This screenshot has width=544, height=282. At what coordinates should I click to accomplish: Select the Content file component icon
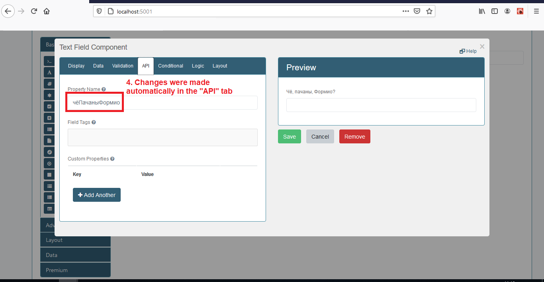[49, 140]
